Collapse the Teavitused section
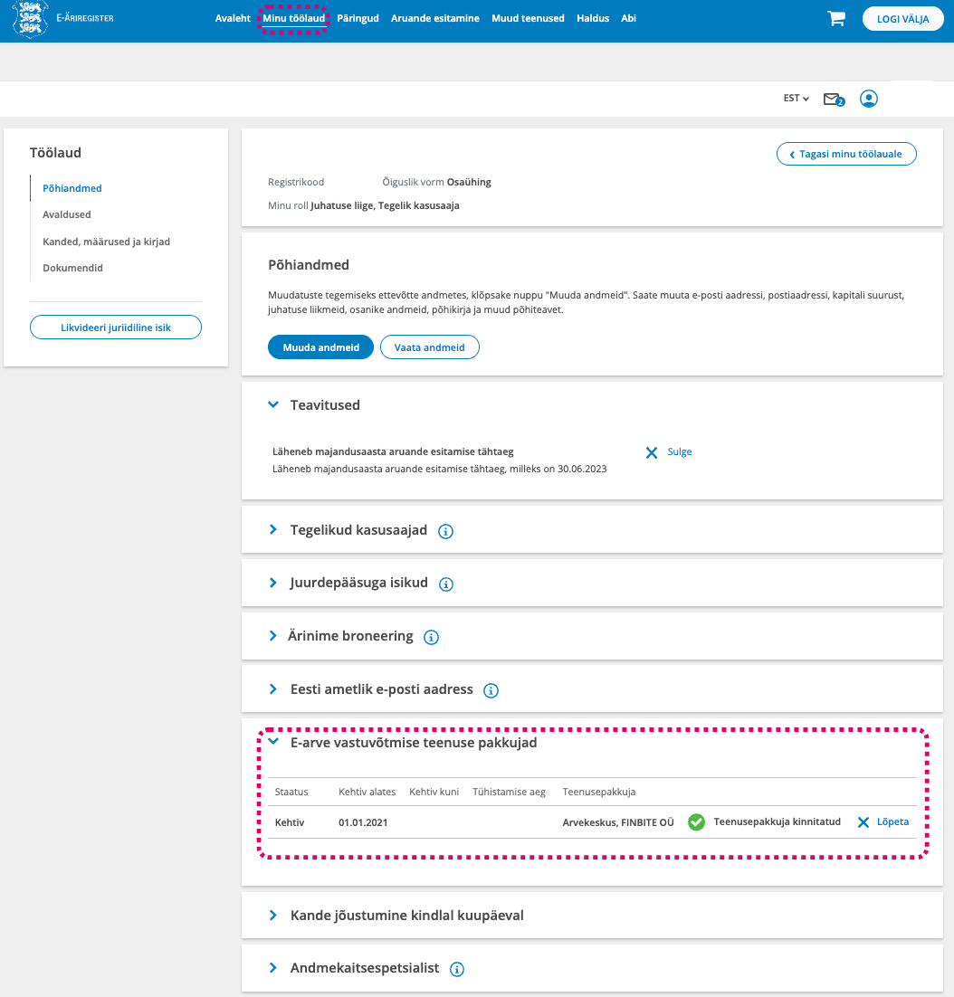Image resolution: width=954 pixels, height=997 pixels. tap(273, 405)
